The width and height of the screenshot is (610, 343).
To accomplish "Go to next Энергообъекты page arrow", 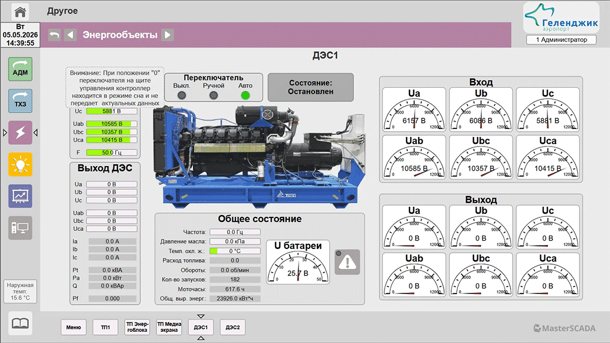I will coord(168,35).
